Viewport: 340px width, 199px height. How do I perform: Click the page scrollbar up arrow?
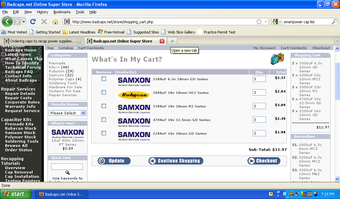(337, 48)
